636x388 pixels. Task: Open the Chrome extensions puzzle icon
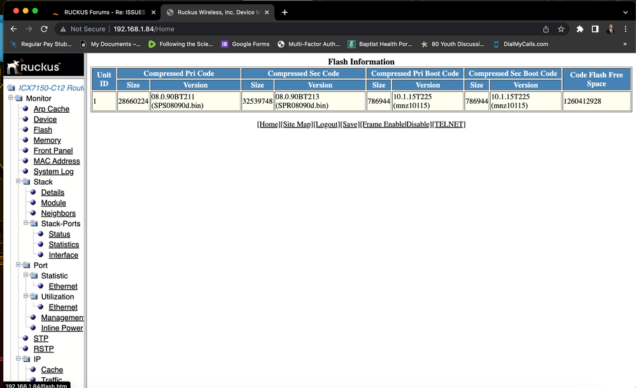[x=580, y=29]
